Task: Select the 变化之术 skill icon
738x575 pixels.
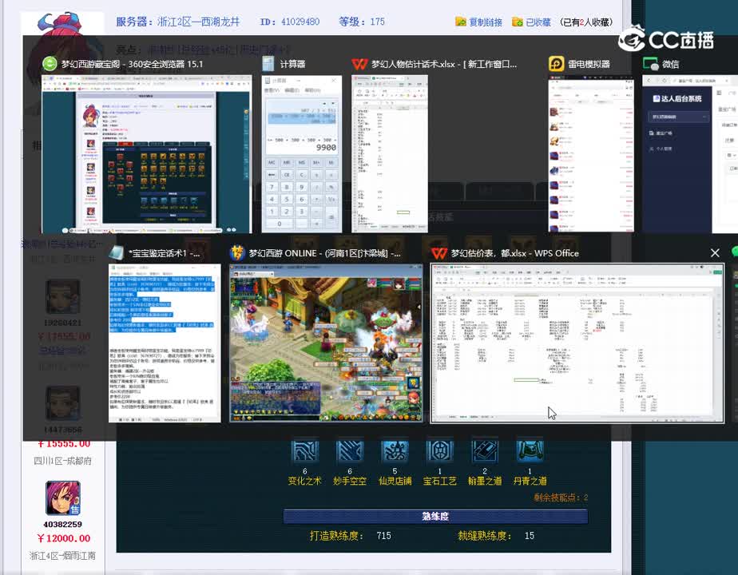Action: pos(304,450)
